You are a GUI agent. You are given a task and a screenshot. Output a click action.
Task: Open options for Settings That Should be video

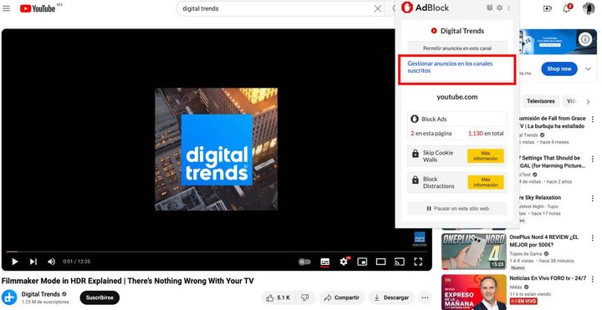tap(593, 159)
